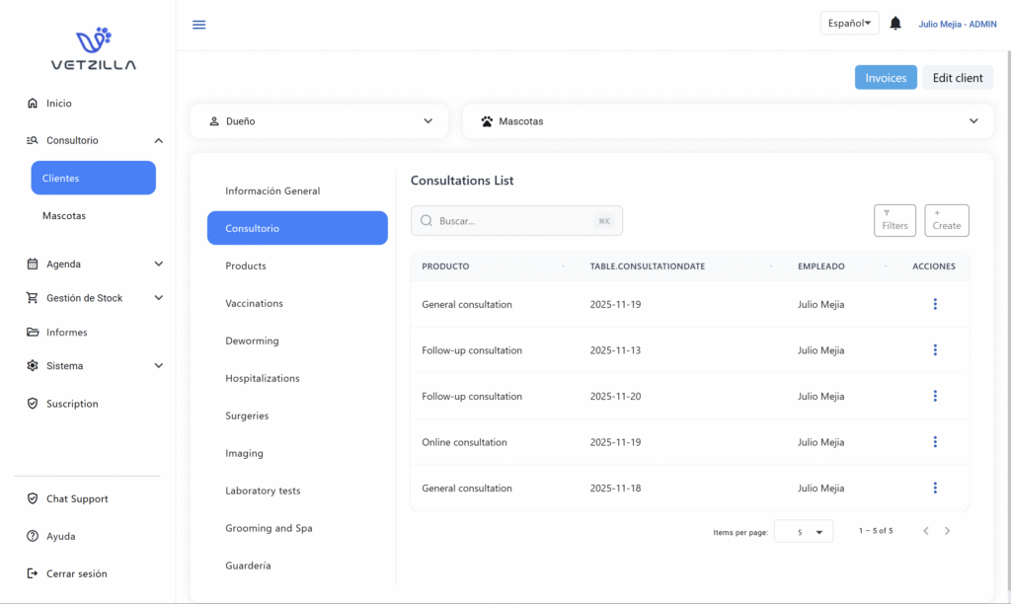The width and height of the screenshot is (1011, 604).
Task: Expand the Dueño panel
Action: click(319, 121)
